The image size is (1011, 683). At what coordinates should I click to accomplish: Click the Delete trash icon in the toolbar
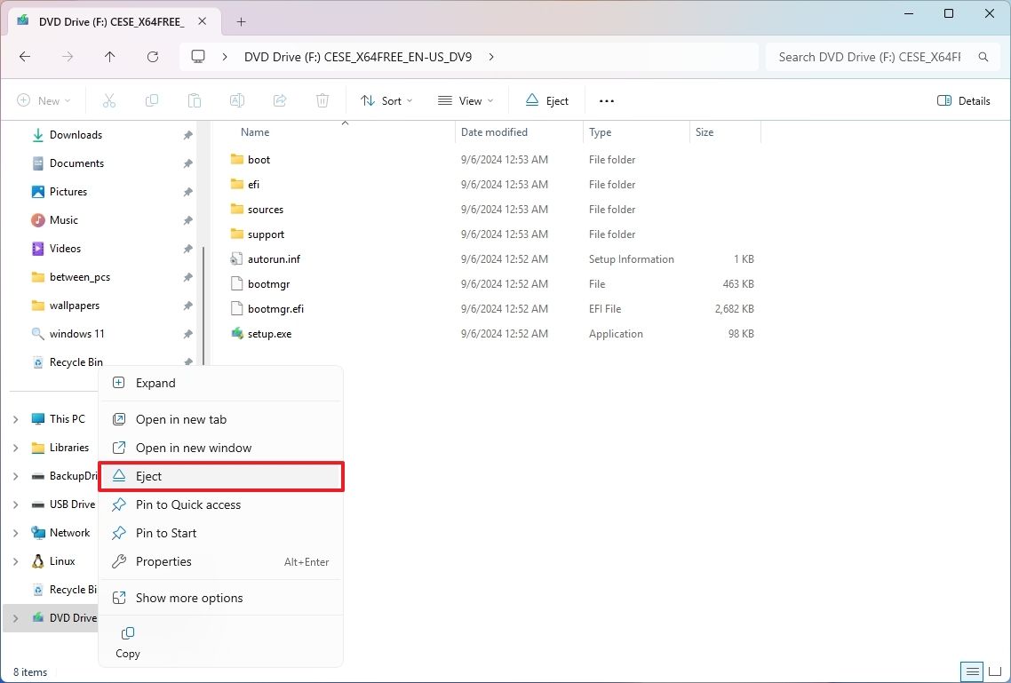322,100
